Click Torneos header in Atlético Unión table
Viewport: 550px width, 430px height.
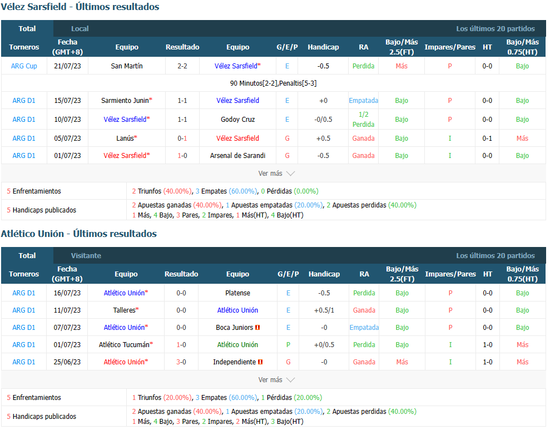[x=24, y=274]
